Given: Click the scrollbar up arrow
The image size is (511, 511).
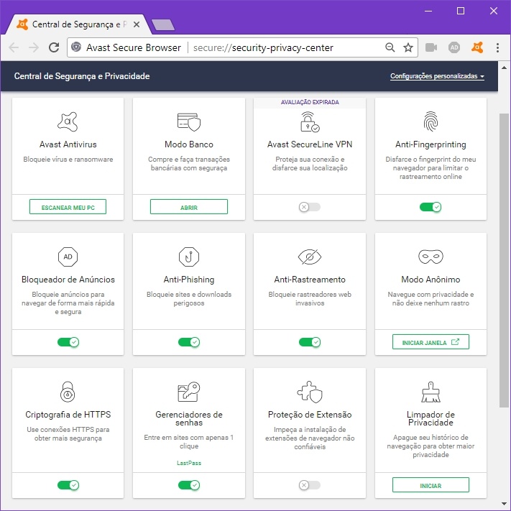Looking at the screenshot, I should point(504,68).
